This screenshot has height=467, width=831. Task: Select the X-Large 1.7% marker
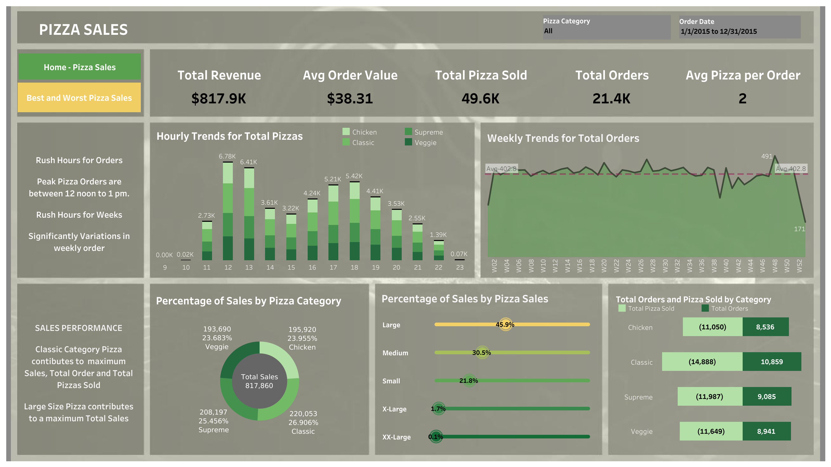tap(438, 409)
